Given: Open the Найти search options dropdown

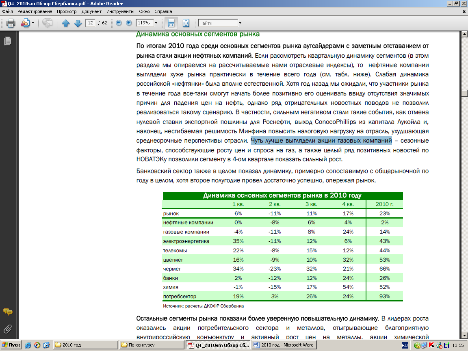Looking at the screenshot, I should click(240, 23).
